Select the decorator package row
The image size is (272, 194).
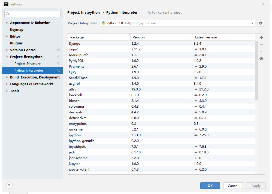[162, 112]
